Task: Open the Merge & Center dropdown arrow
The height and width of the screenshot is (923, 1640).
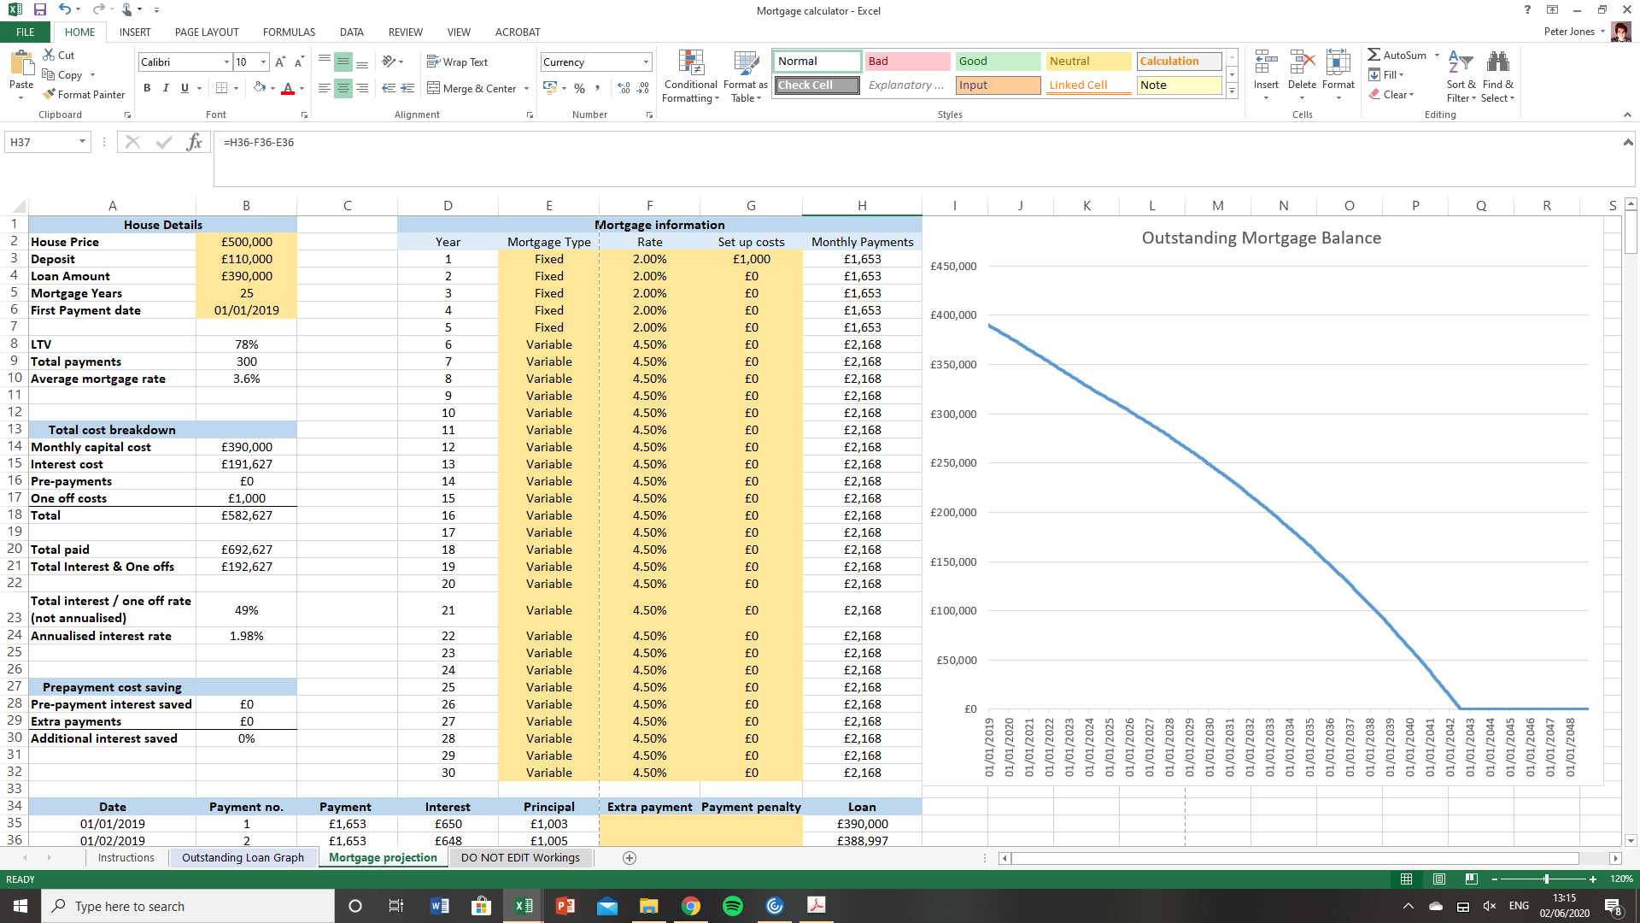Action: (x=526, y=88)
